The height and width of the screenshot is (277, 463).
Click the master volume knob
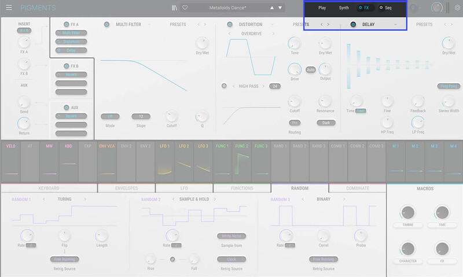click(437, 8)
